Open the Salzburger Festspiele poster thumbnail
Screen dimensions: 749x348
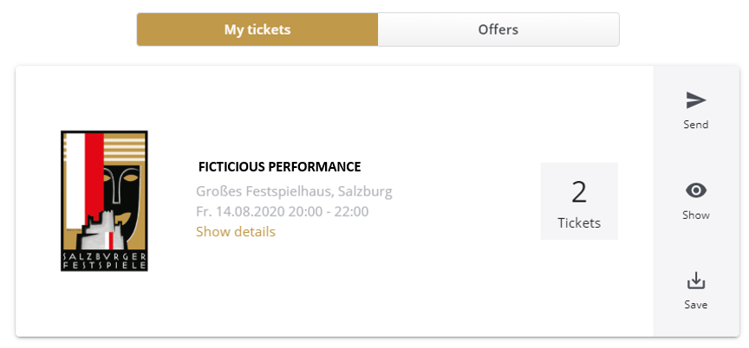pyautogui.click(x=104, y=201)
